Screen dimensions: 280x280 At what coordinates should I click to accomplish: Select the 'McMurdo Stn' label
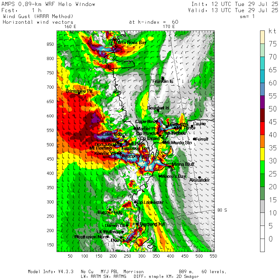point(178,143)
